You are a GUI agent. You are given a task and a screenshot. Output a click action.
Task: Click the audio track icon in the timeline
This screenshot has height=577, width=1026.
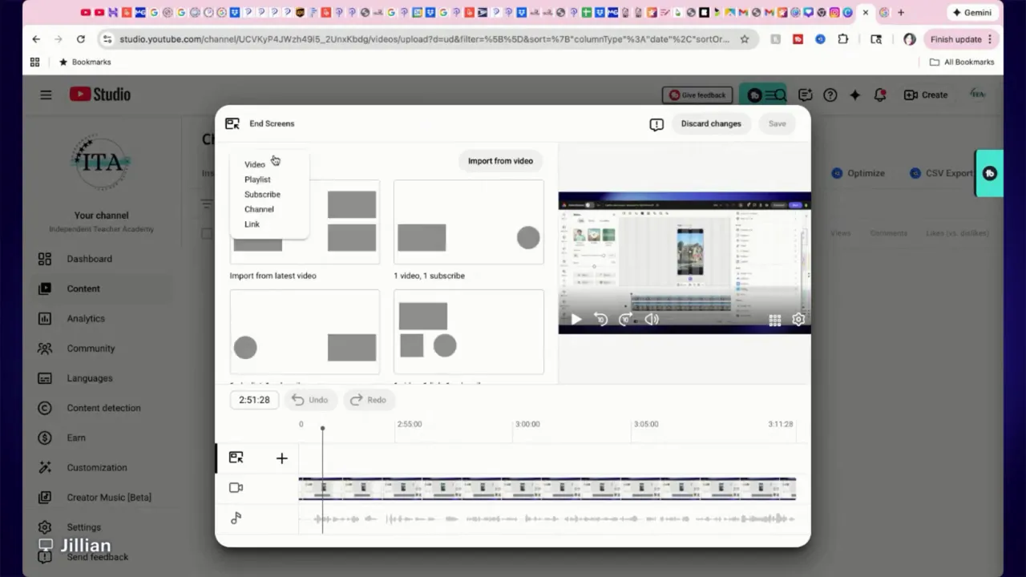tap(236, 518)
